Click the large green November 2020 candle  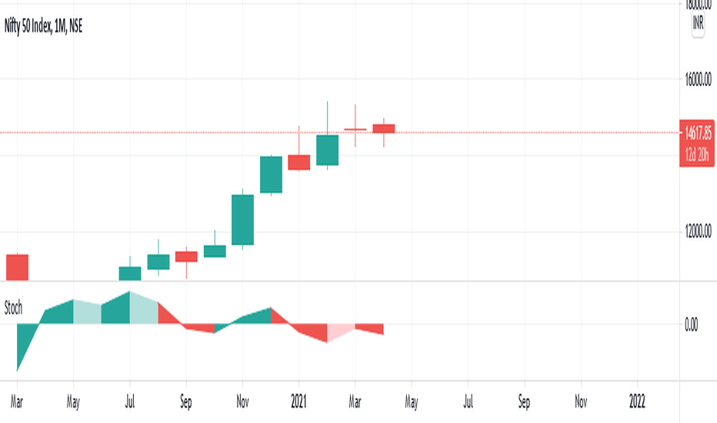[242, 219]
